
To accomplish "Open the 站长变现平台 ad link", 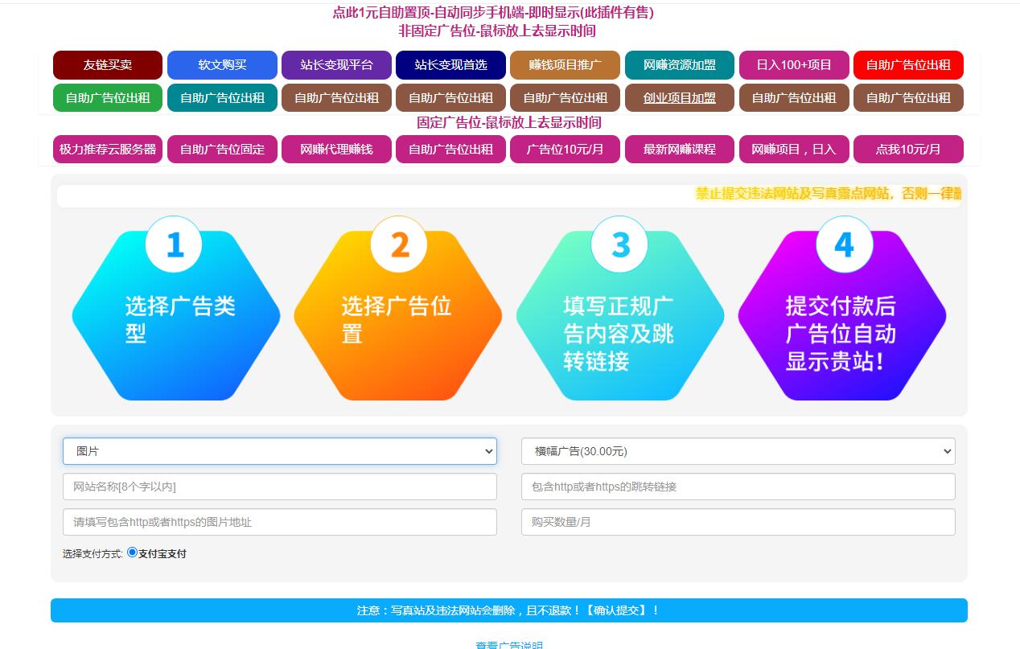I will [336, 65].
